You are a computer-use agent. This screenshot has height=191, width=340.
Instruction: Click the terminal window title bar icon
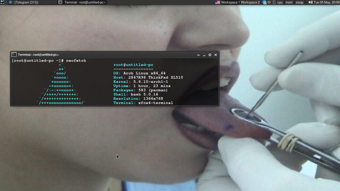pos(14,54)
